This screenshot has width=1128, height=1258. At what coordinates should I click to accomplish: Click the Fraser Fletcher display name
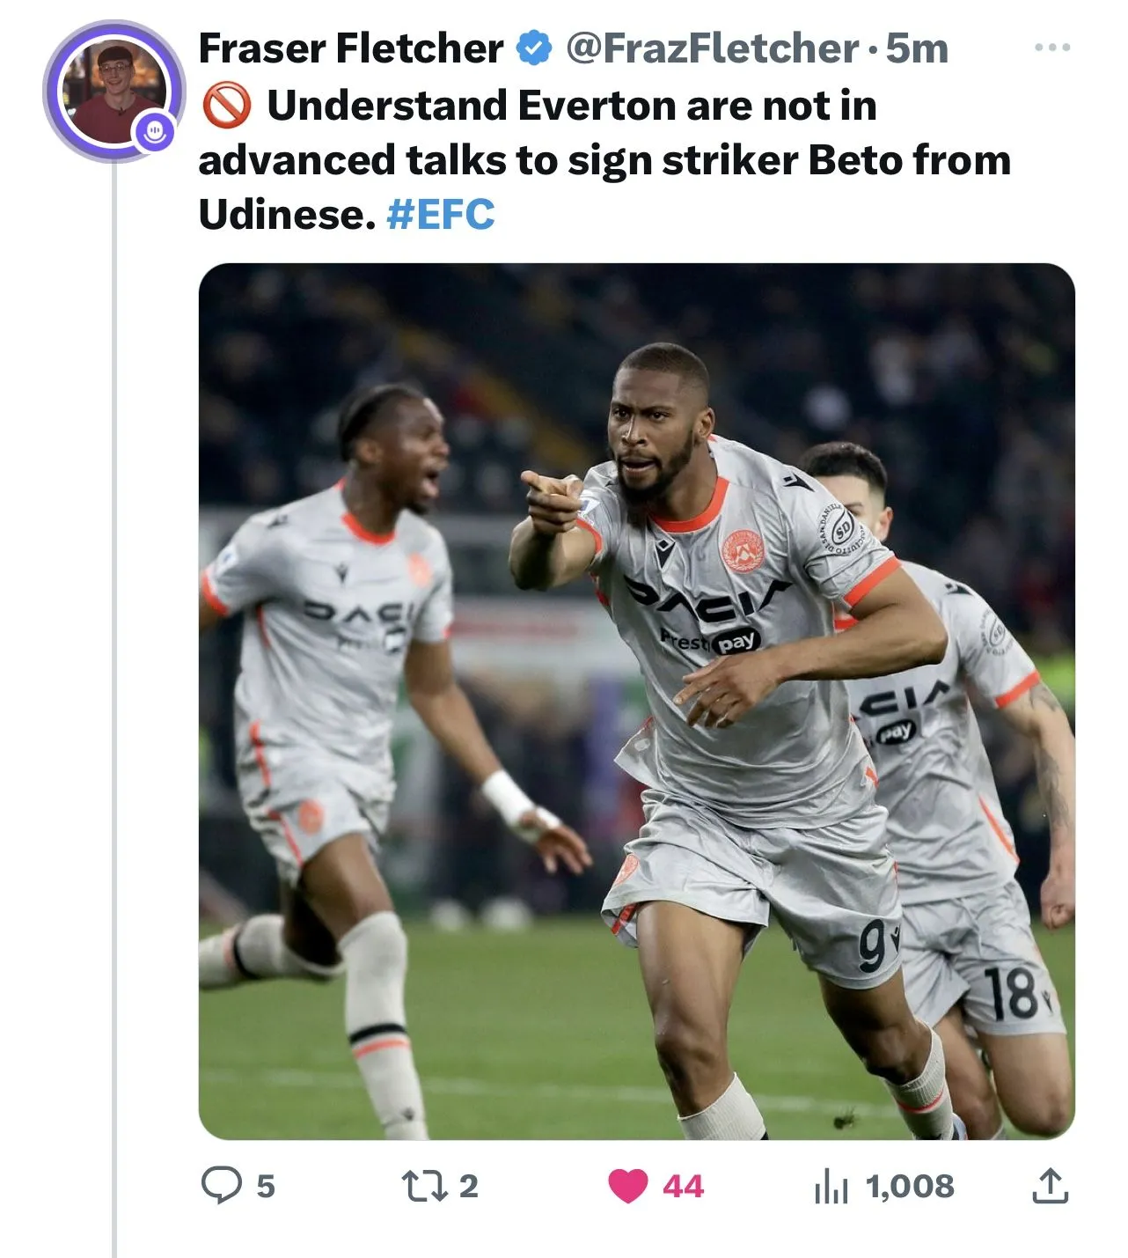(350, 48)
